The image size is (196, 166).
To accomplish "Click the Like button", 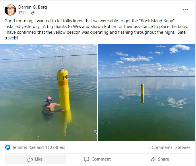I will [x=35, y=159].
